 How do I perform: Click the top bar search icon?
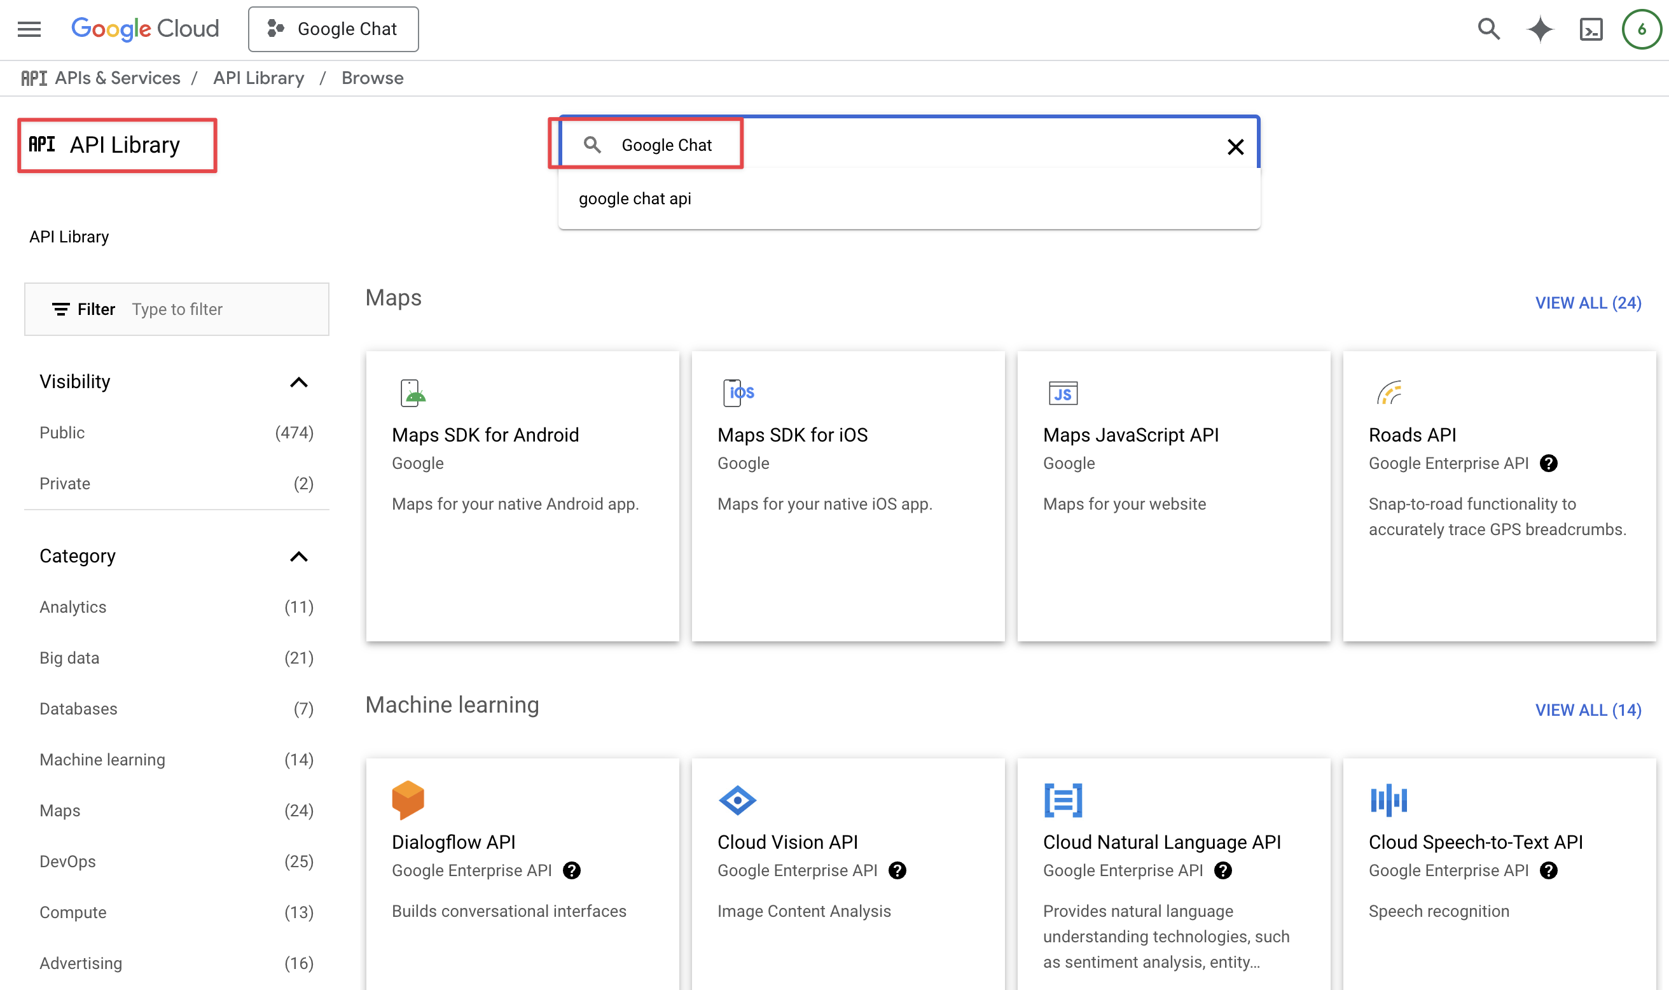pos(1488,29)
